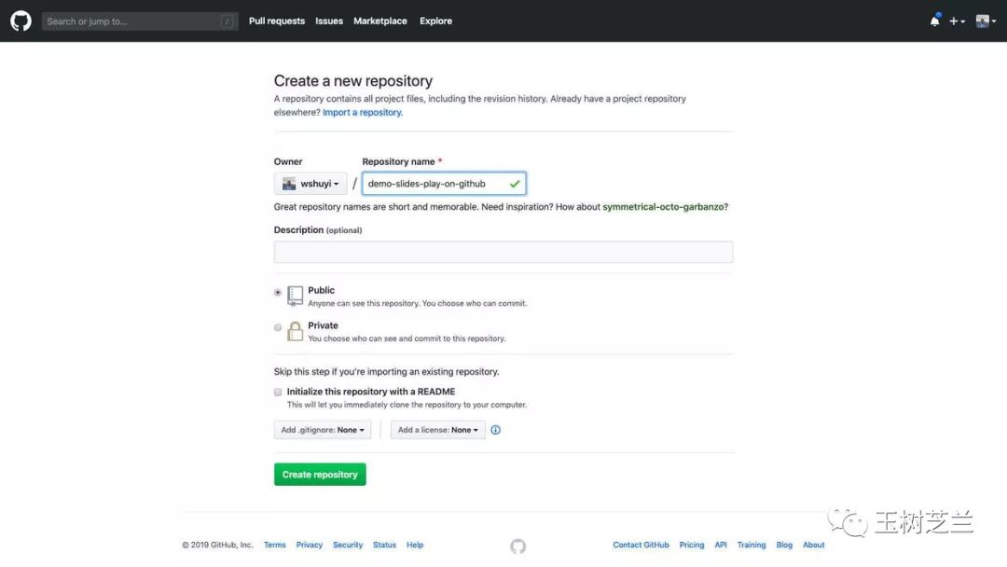Open the plus create-new menu

[957, 21]
